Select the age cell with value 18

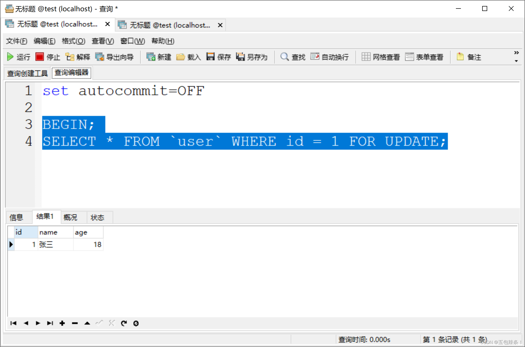click(x=88, y=244)
